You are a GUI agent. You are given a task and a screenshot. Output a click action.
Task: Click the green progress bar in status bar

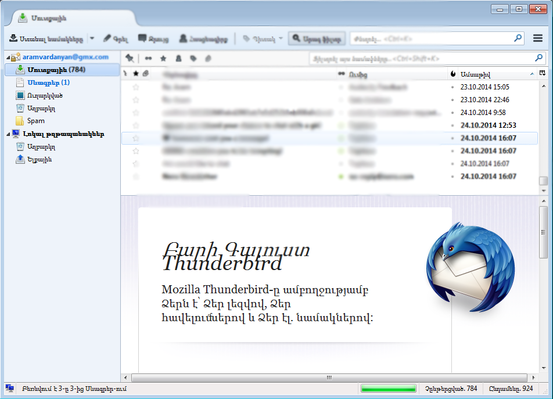click(388, 389)
